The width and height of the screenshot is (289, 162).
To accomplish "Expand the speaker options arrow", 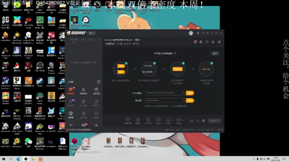I will coord(183,120).
